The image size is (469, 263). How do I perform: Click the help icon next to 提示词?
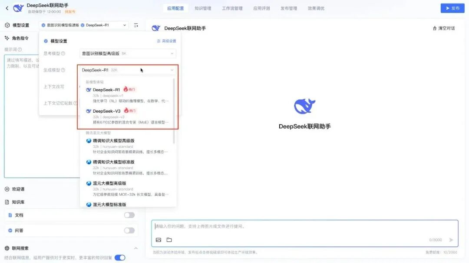[x=20, y=49]
